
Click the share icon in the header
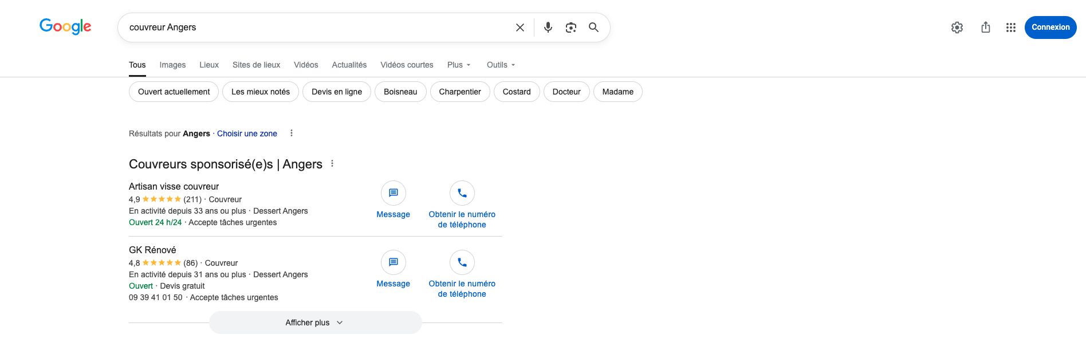click(x=986, y=27)
